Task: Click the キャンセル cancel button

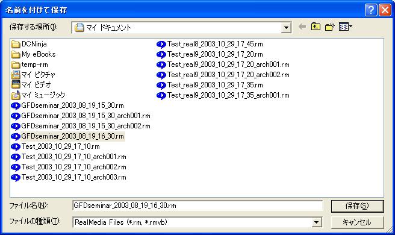Action: tap(358, 222)
